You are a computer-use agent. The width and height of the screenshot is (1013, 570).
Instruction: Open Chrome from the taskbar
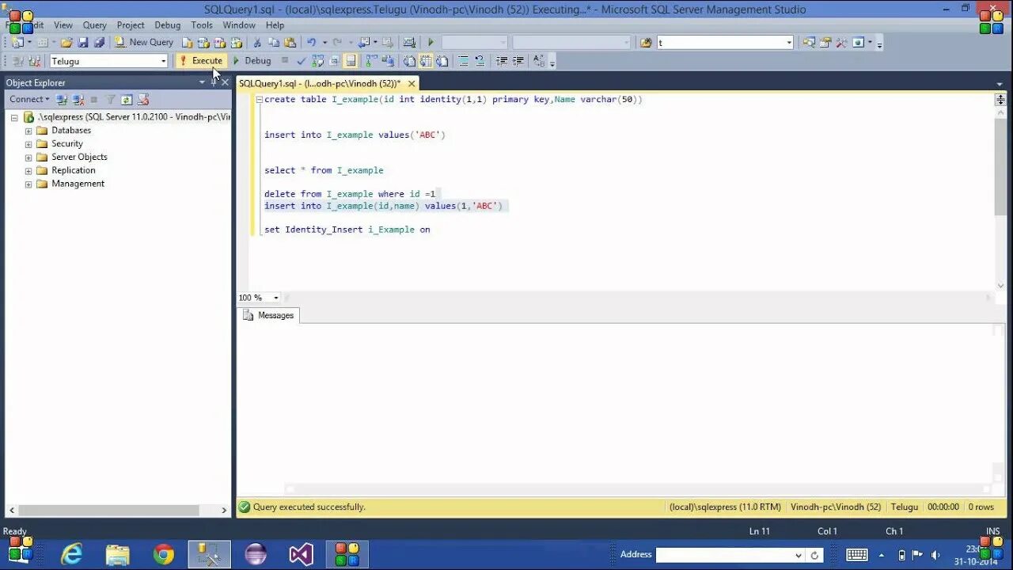(x=164, y=553)
